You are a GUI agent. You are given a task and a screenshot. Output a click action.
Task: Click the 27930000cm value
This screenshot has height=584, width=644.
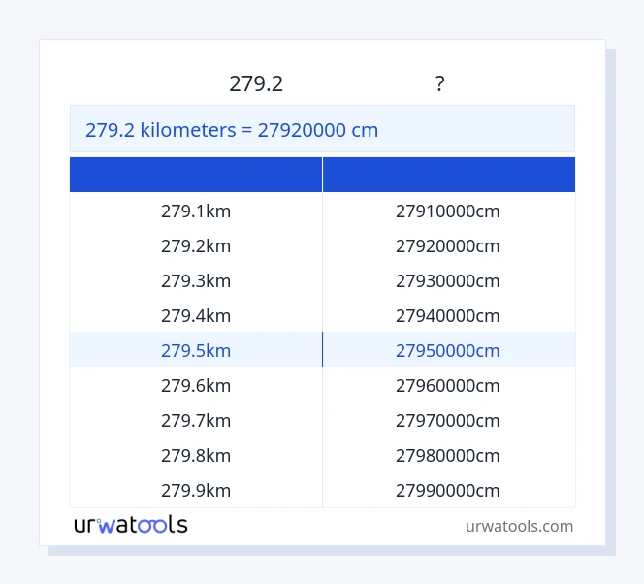448,281
